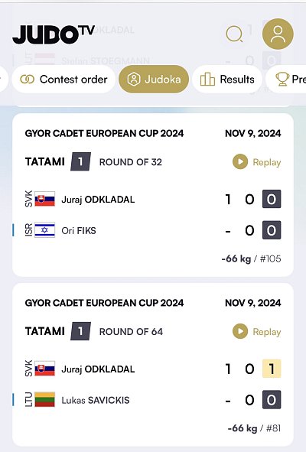The height and width of the screenshot is (452, 306).
Task: Open Lukas SAVICKIS judoka profile
Action: [x=96, y=400]
